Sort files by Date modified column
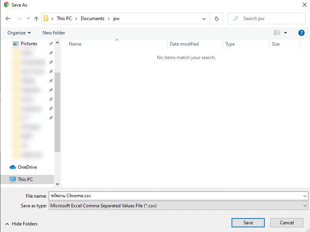The image size is (310, 232). (184, 44)
